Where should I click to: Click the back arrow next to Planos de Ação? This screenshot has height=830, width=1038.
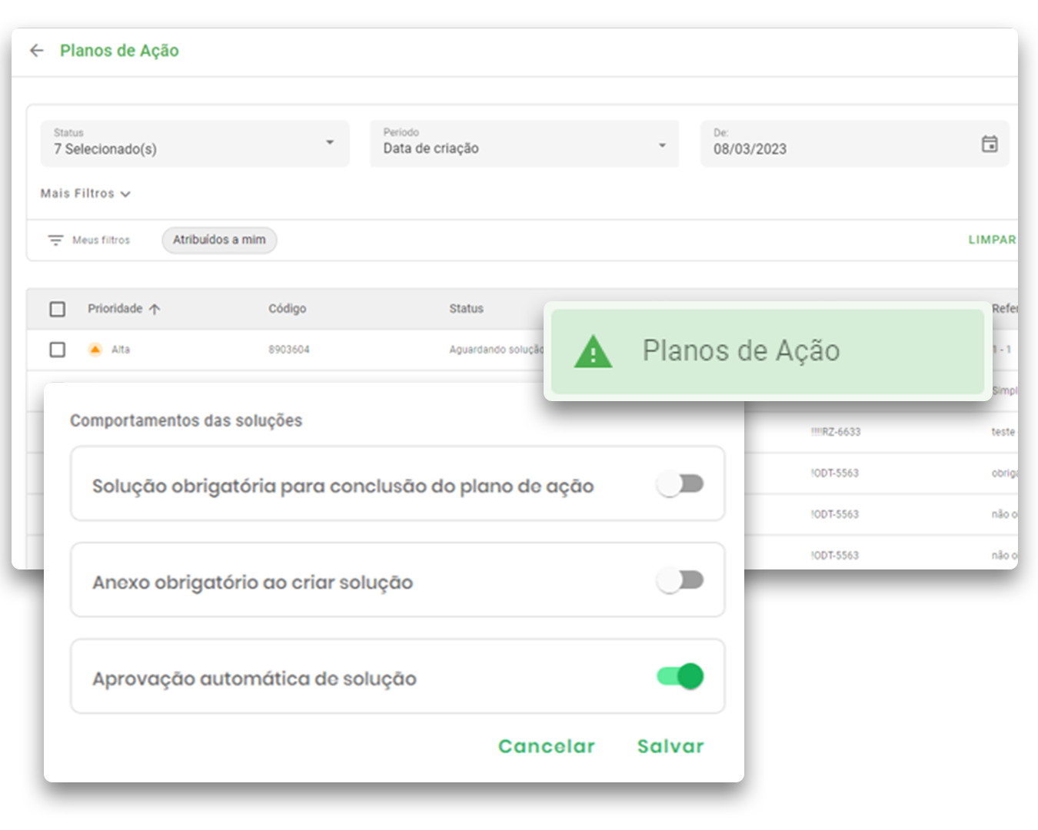[x=37, y=50]
